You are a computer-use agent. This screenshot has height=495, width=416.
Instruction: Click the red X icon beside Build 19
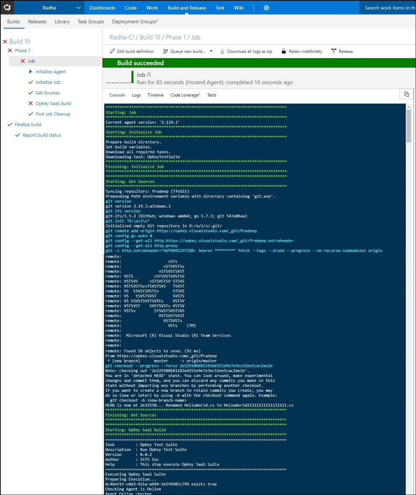click(5, 42)
